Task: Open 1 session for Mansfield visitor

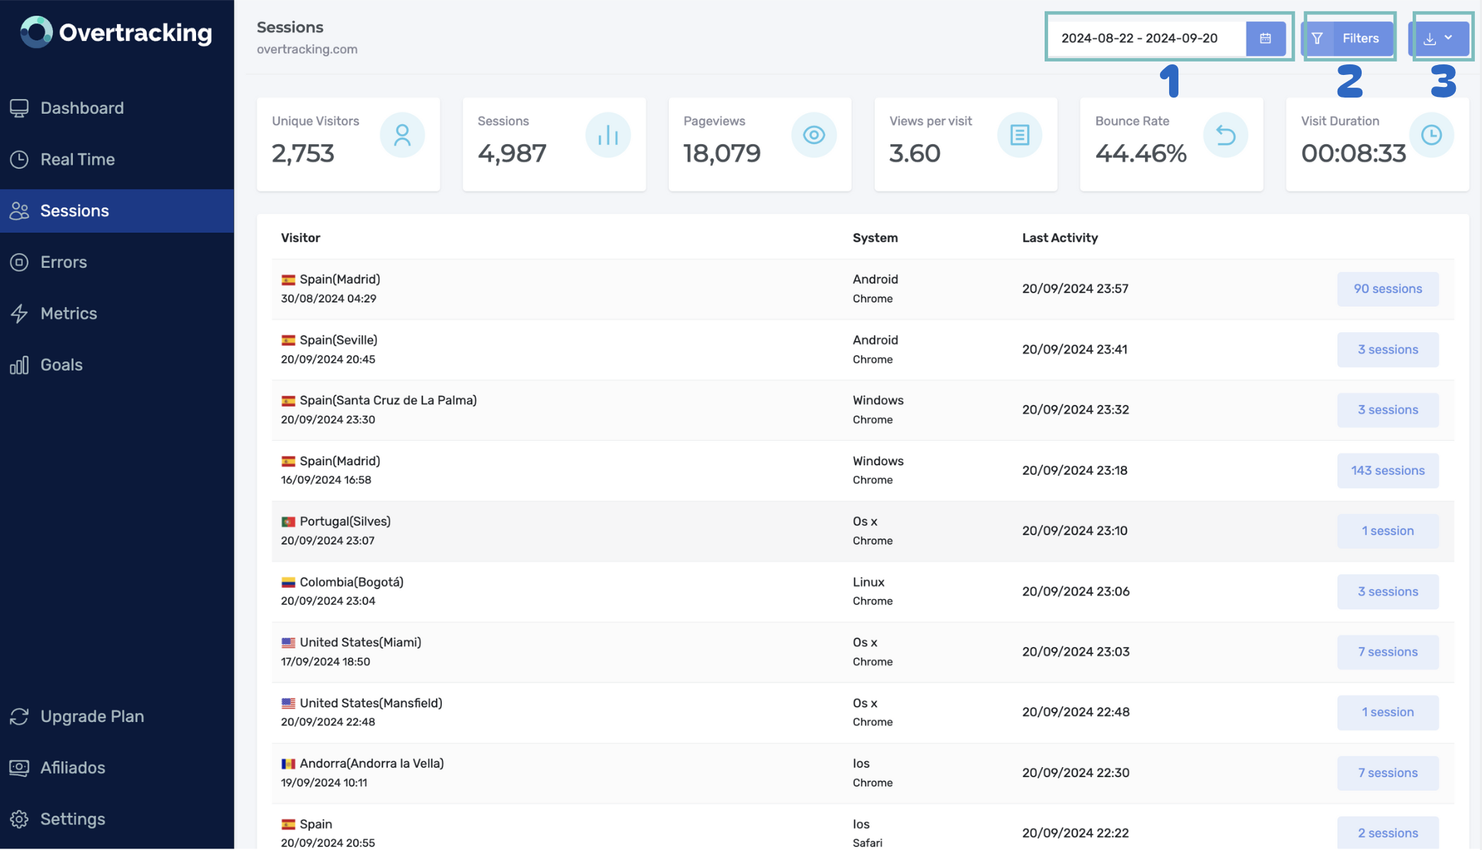Action: [x=1388, y=712]
